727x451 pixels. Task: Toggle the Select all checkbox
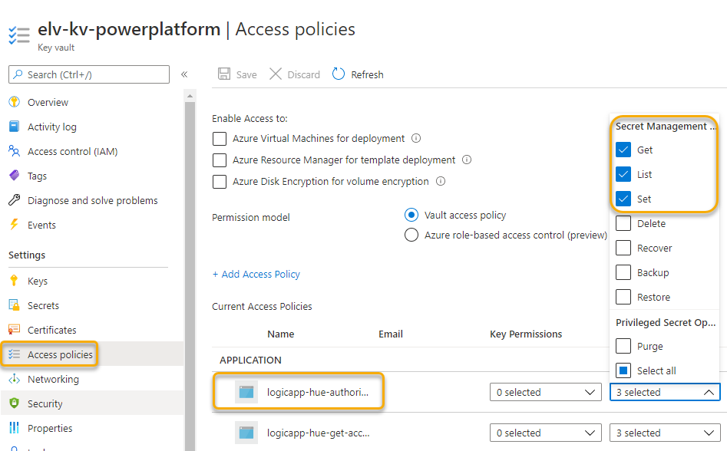pyautogui.click(x=623, y=370)
